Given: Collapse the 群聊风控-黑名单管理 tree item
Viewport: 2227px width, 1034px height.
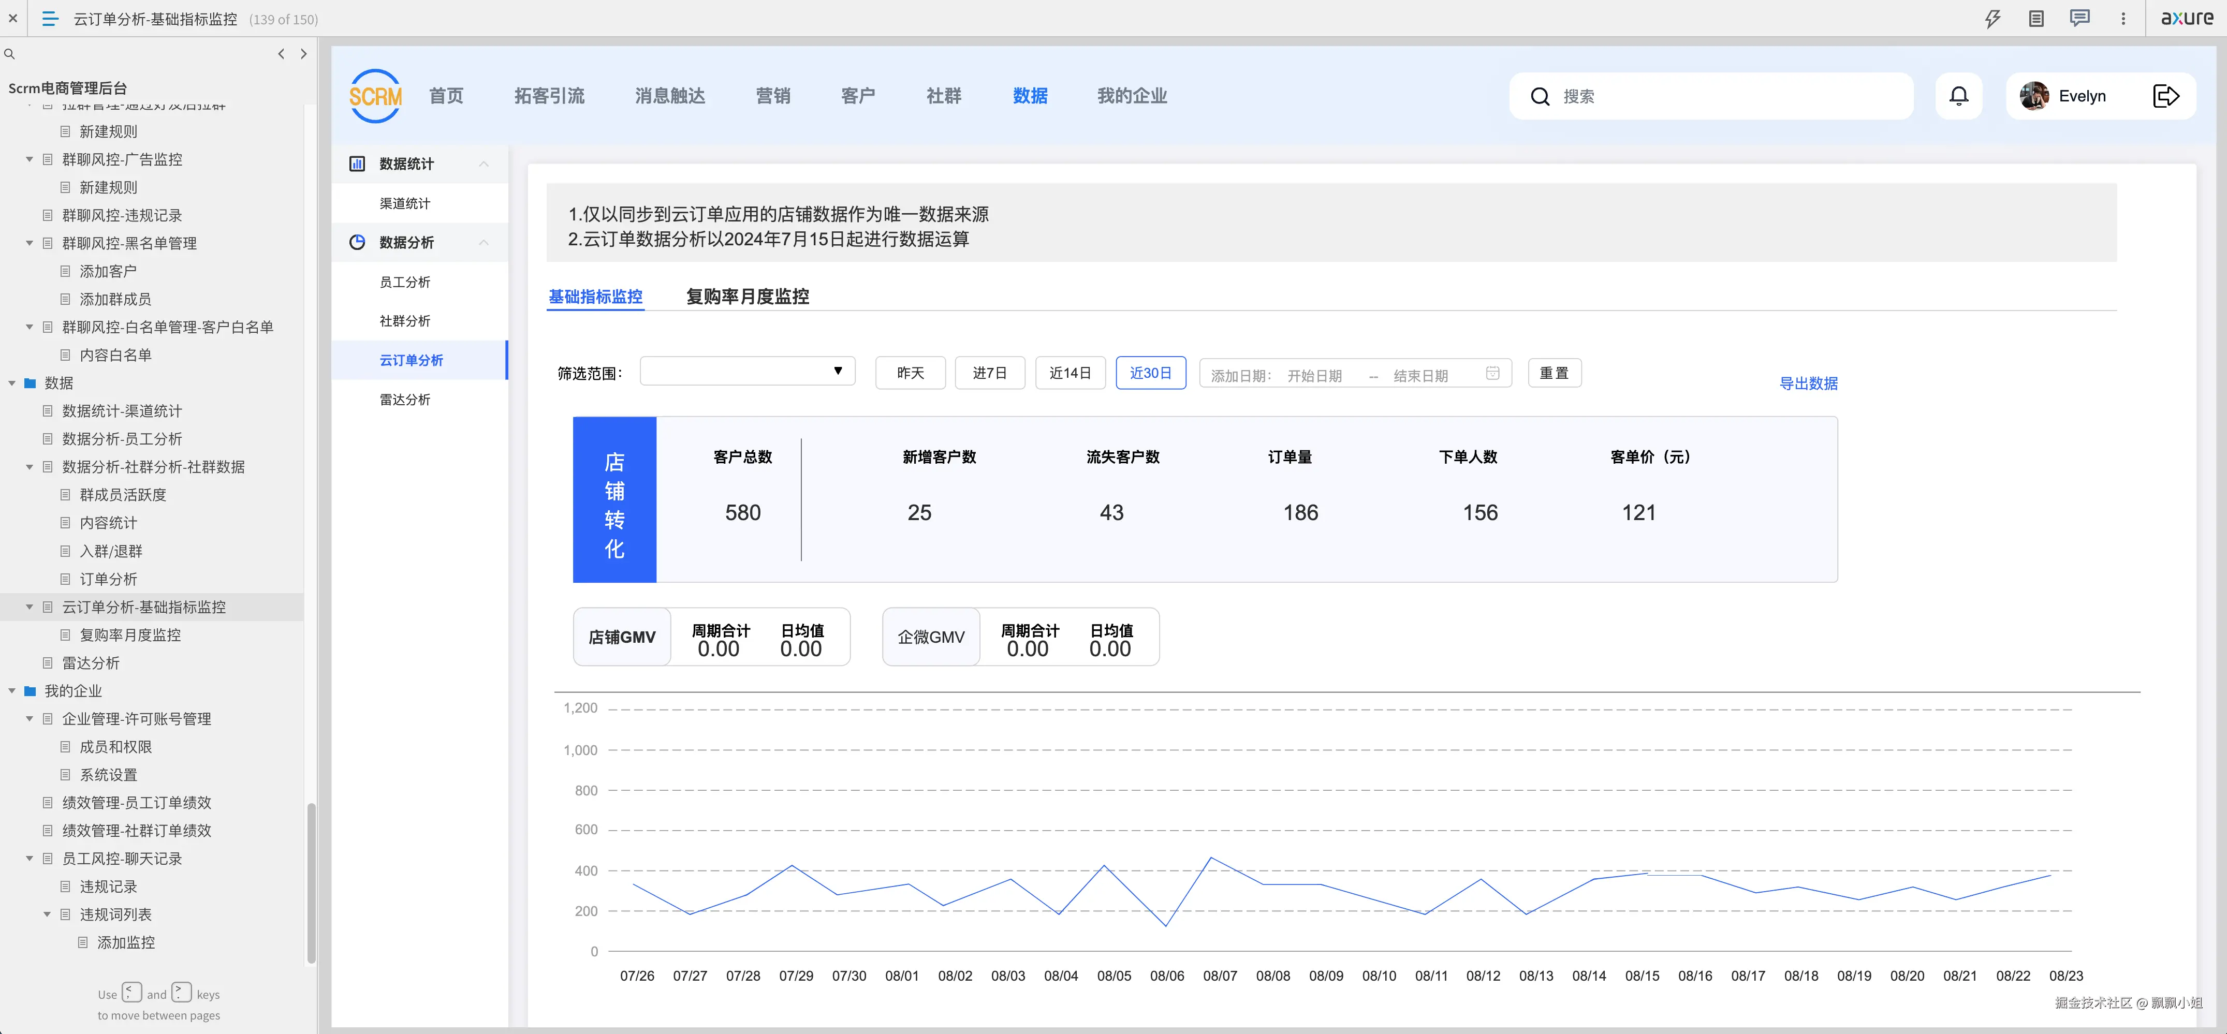Looking at the screenshot, I should [x=28, y=243].
